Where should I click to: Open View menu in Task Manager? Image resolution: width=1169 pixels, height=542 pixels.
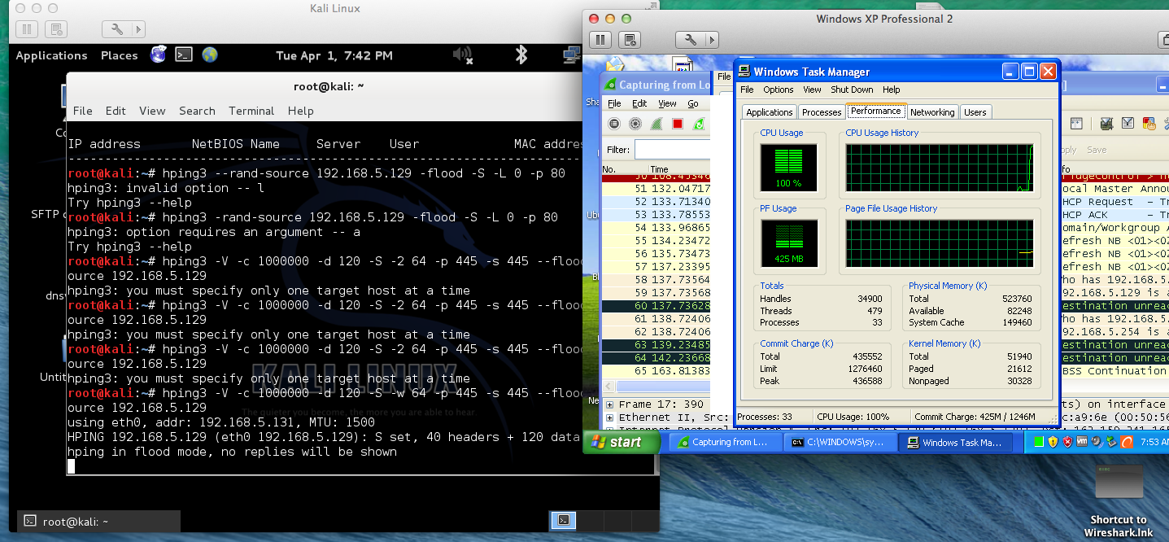point(812,90)
